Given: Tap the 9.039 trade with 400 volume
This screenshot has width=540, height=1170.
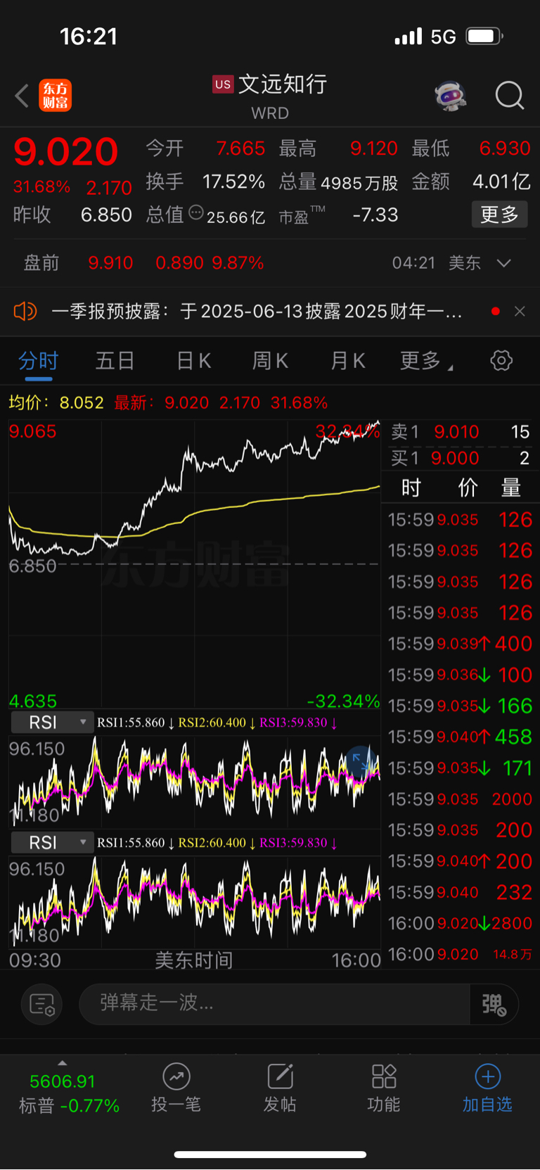Looking at the screenshot, I should [460, 644].
